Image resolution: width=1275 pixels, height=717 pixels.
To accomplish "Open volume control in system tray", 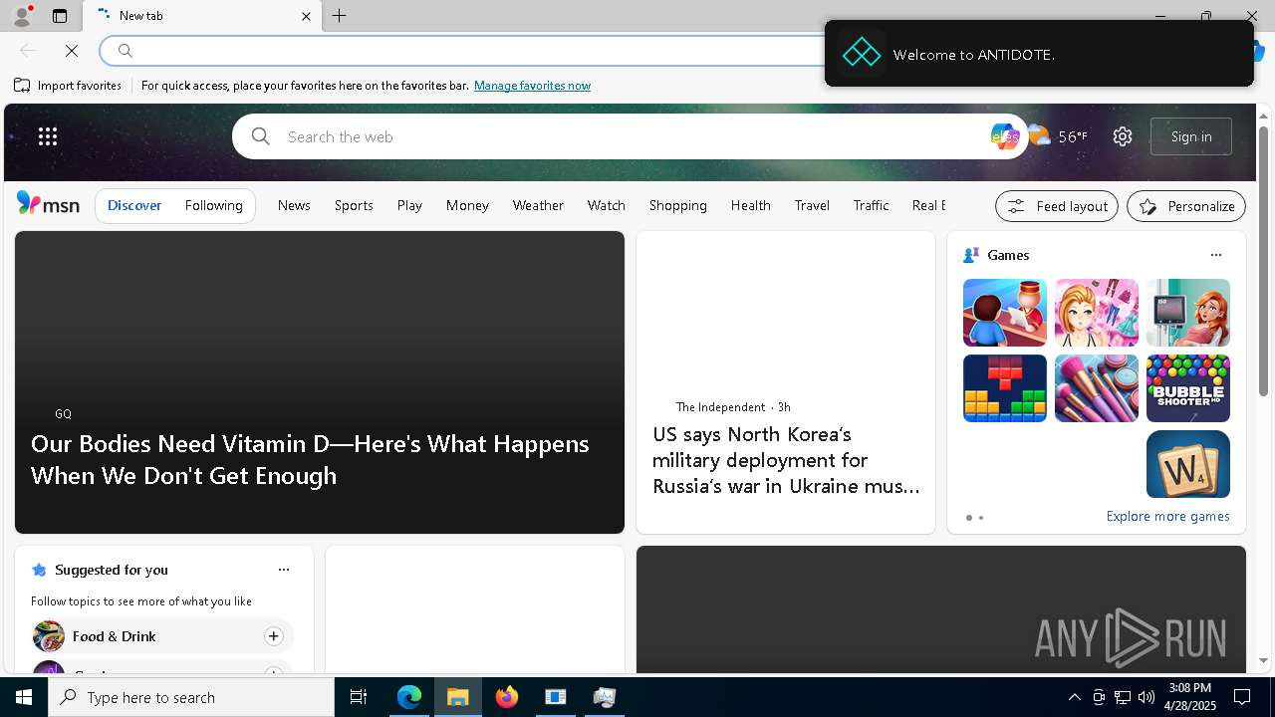I will coord(1147,697).
